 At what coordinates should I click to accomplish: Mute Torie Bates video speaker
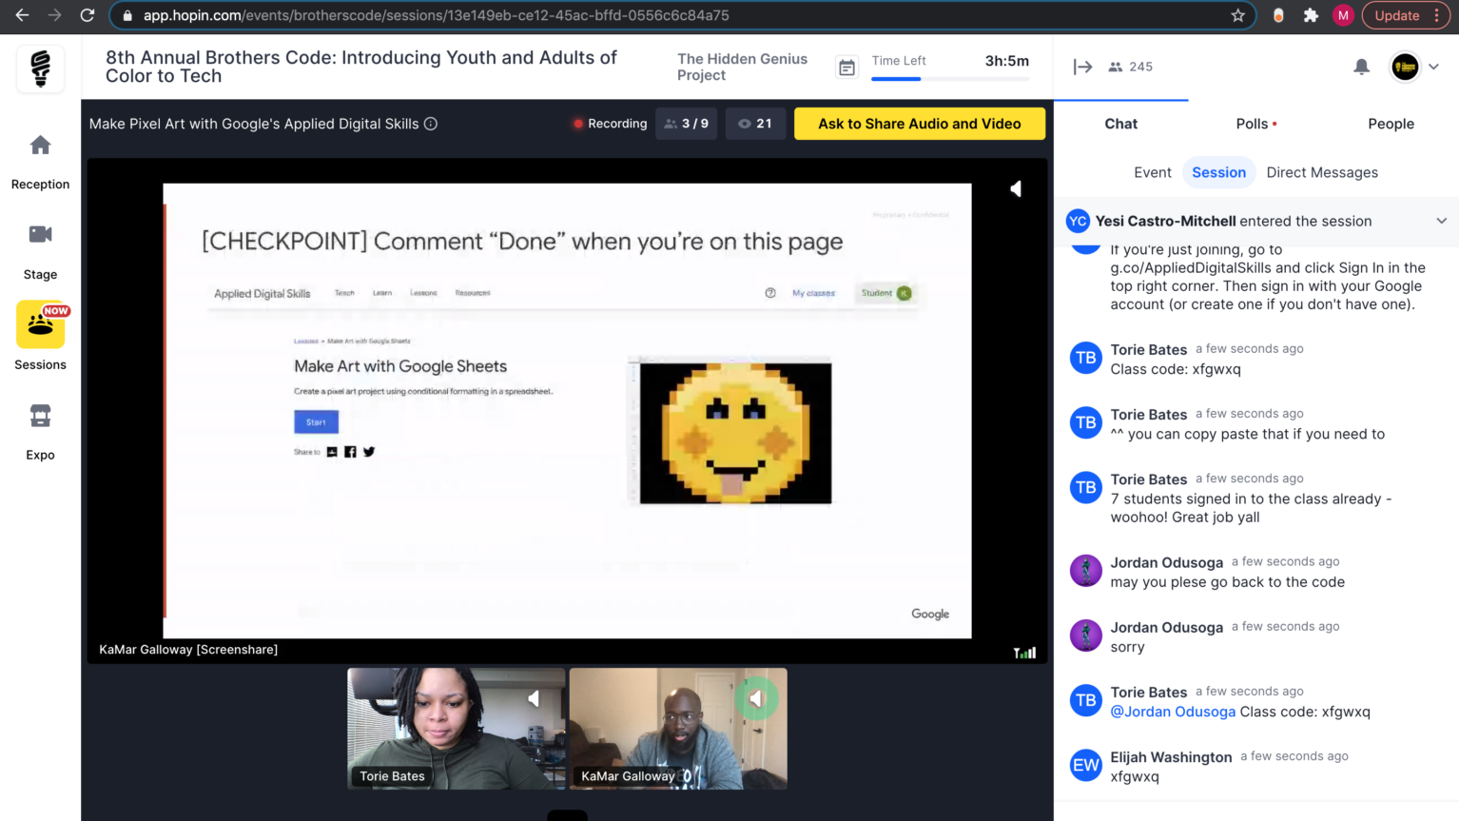[534, 699]
